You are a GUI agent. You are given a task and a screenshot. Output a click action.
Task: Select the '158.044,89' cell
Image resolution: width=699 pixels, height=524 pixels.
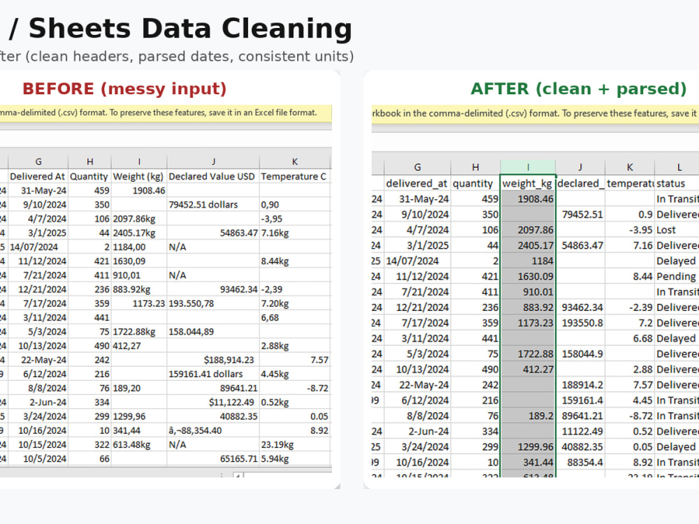(x=213, y=331)
